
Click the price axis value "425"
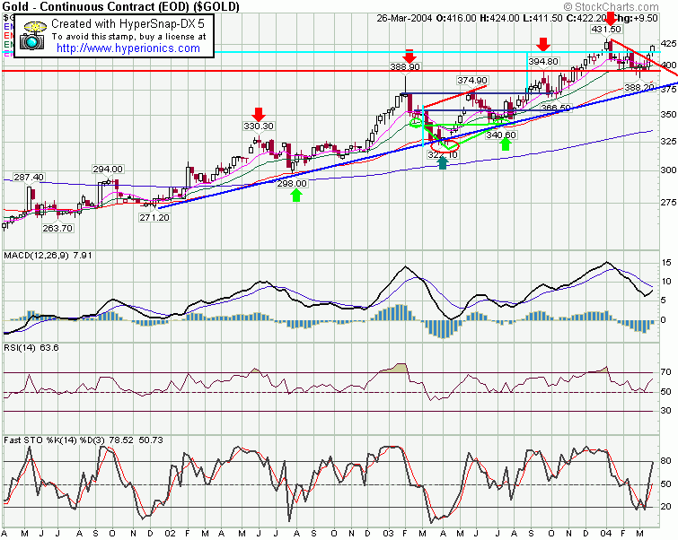tap(668, 44)
